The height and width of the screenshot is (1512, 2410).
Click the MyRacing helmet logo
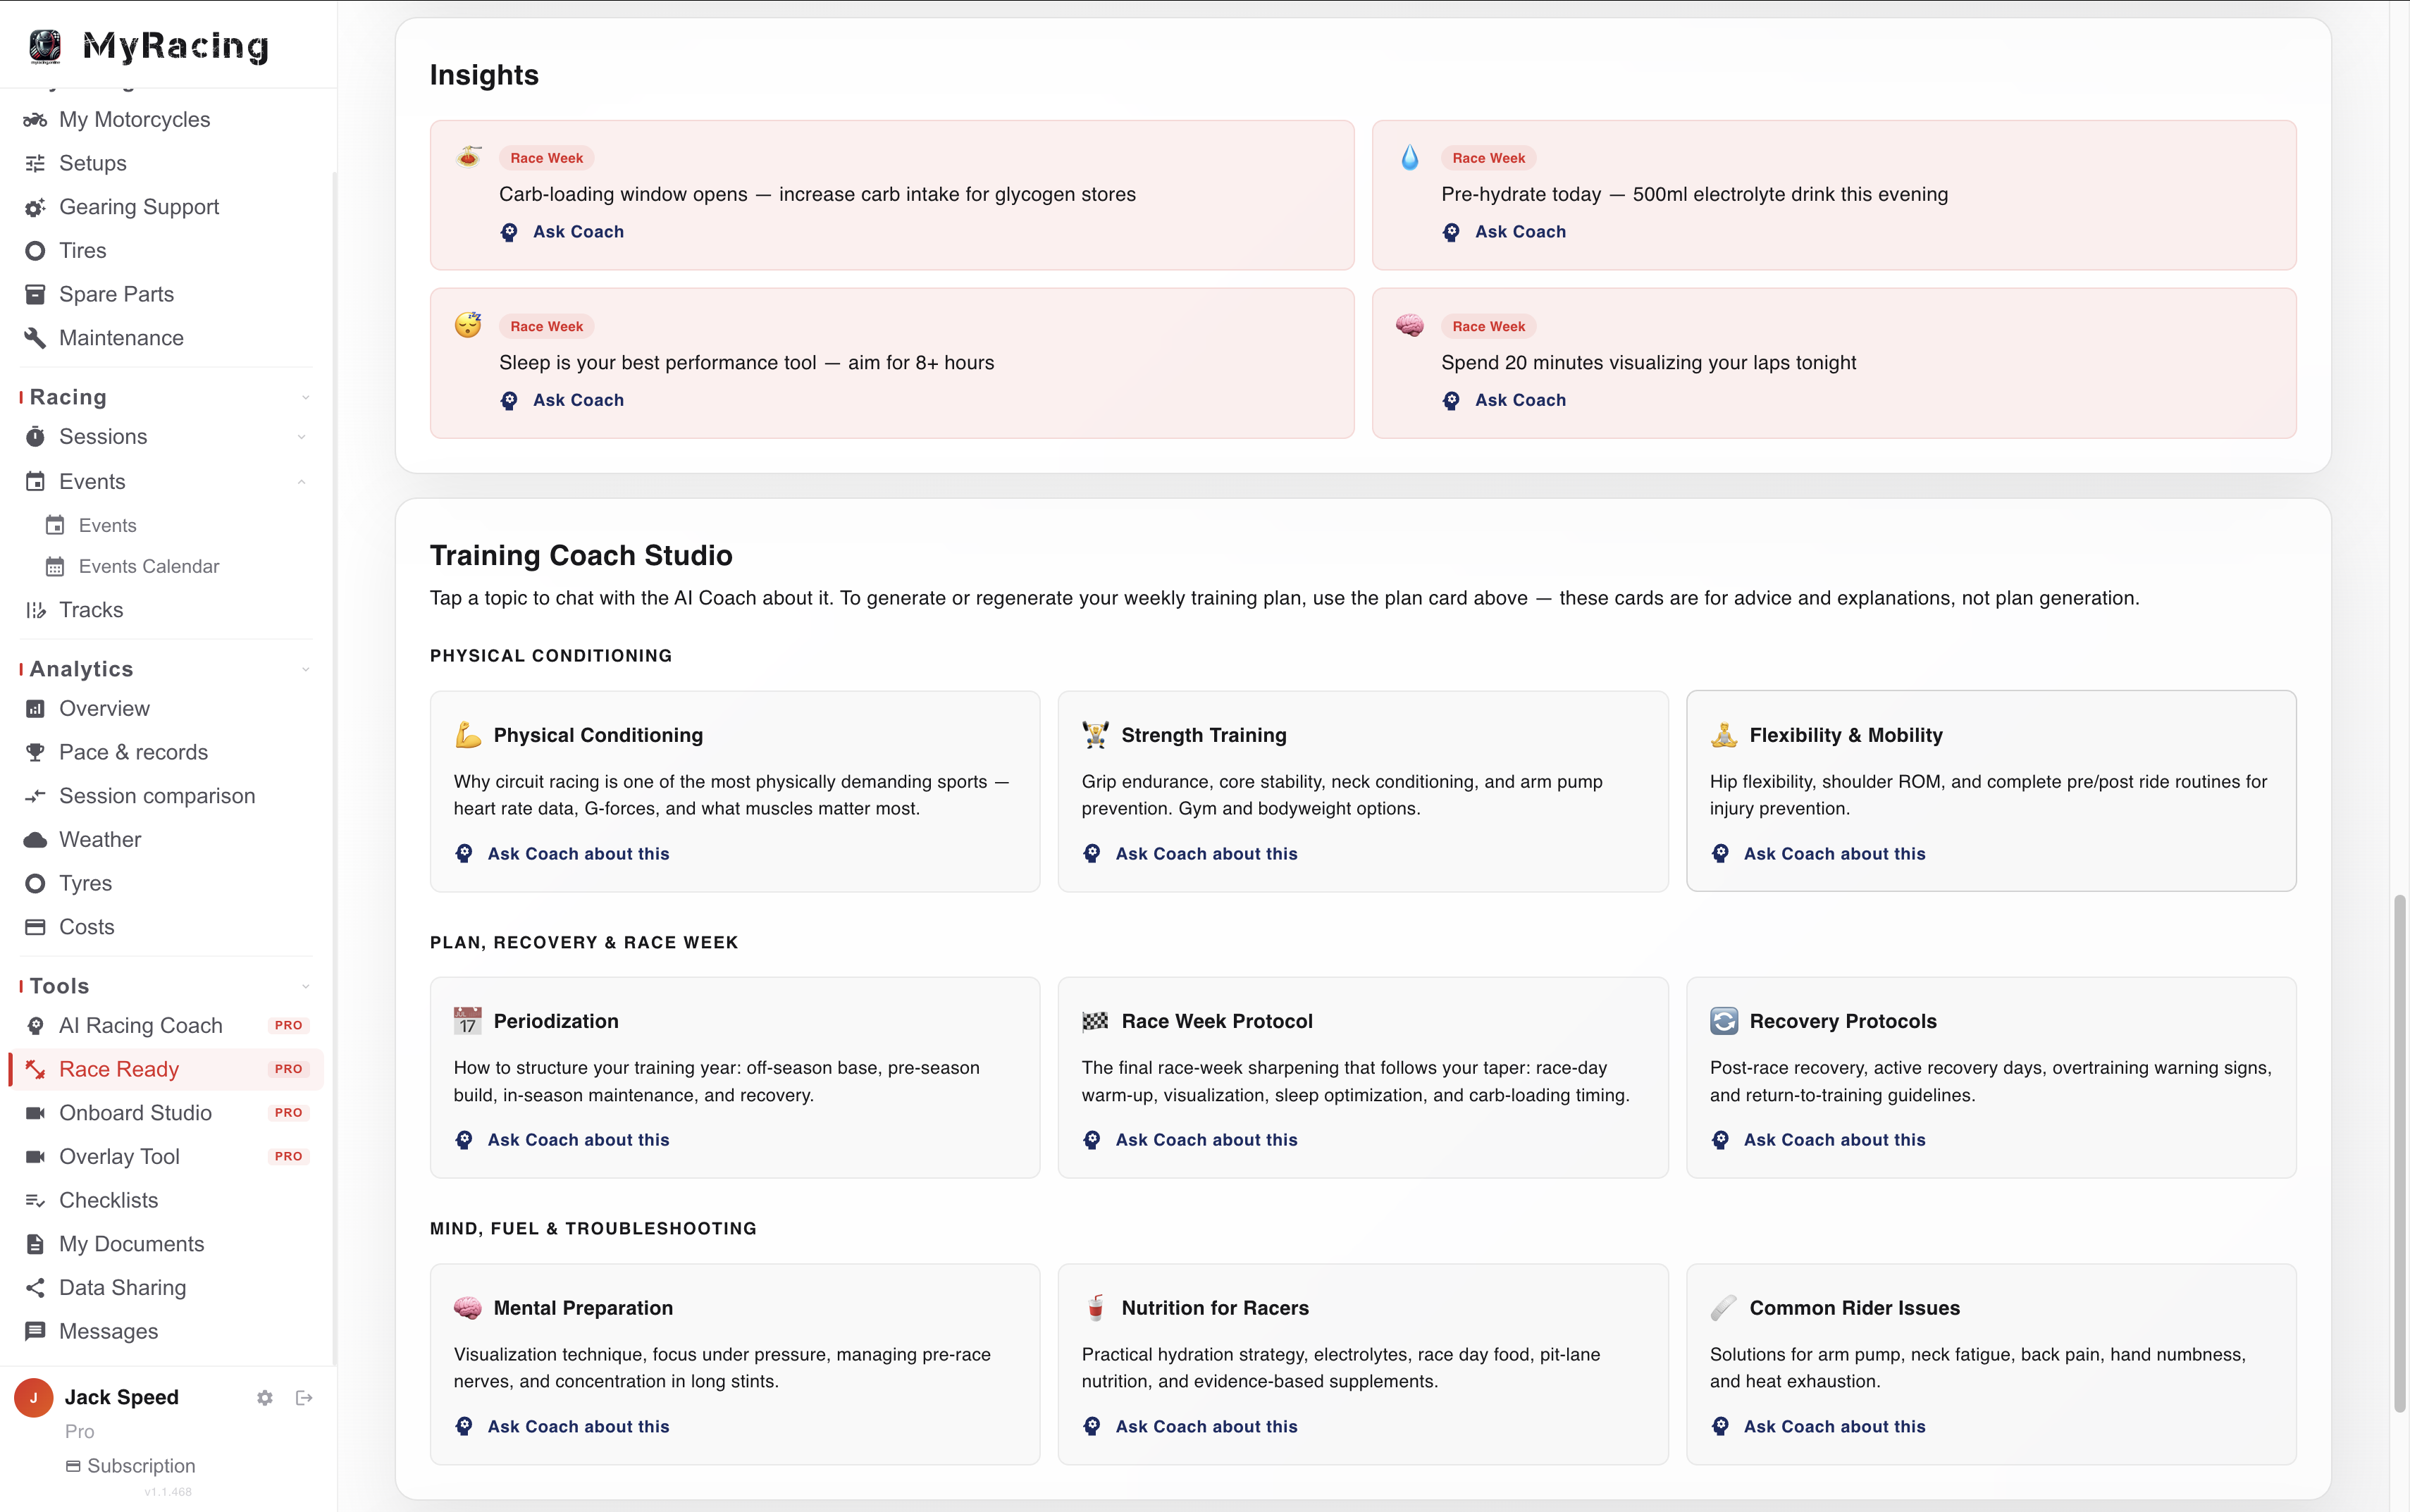(45, 46)
